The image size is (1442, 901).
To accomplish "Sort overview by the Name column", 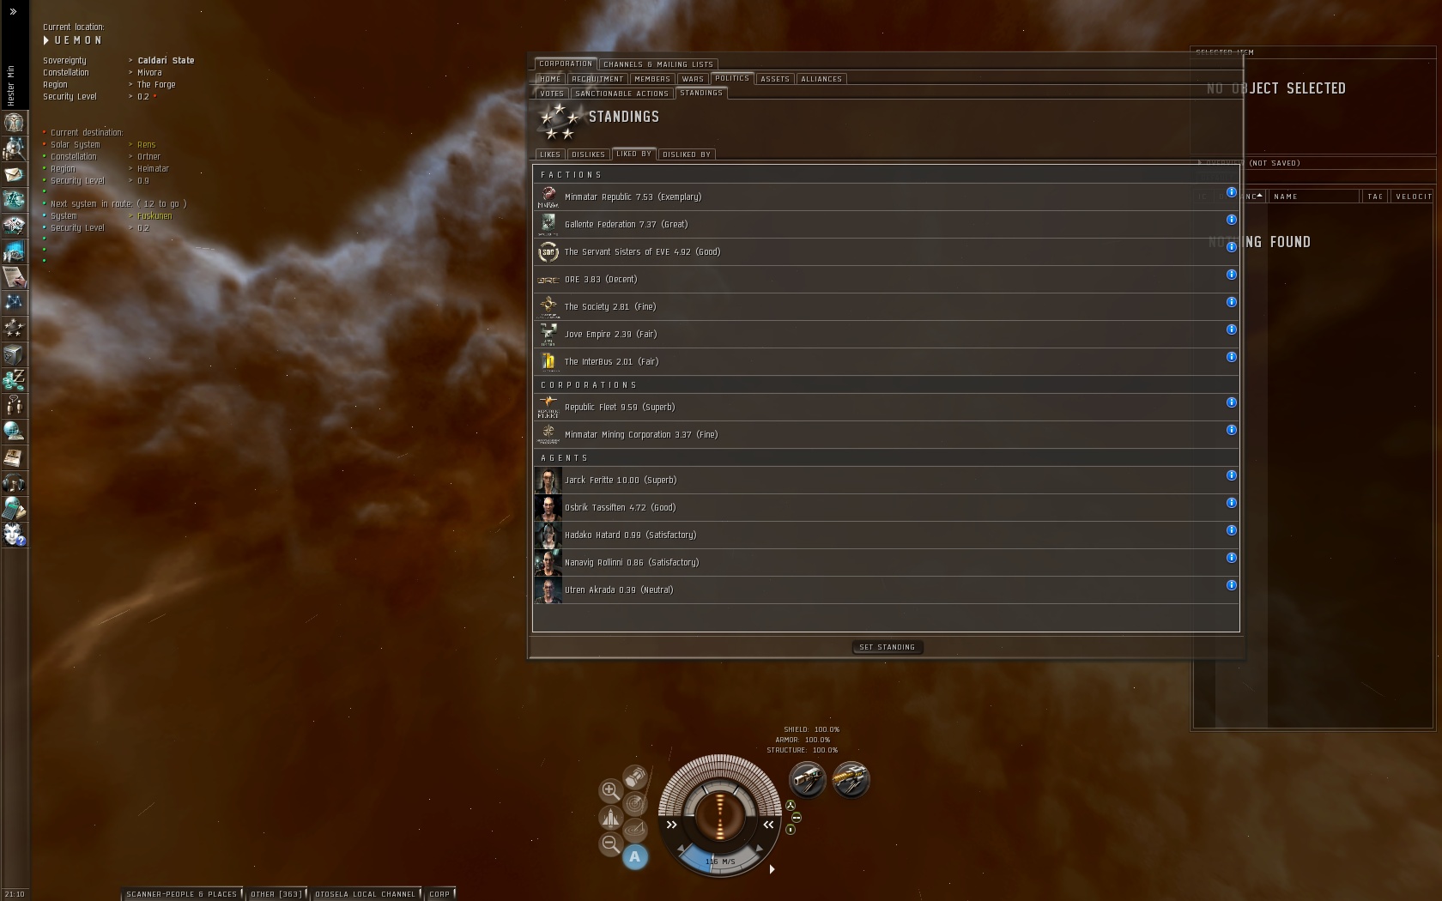I will click(x=1314, y=197).
